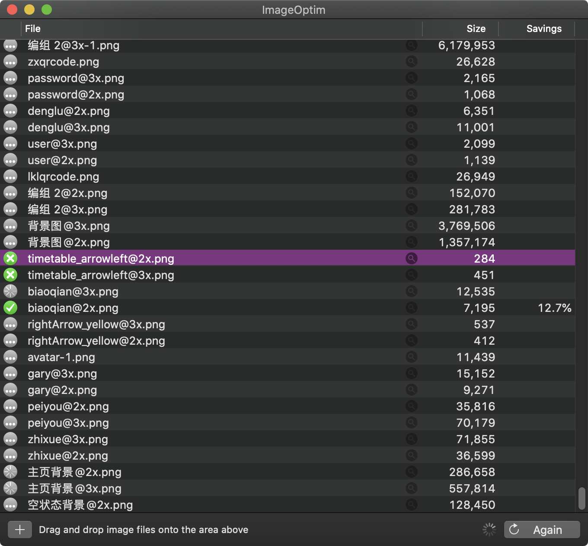588x546 pixels.
Task: Click the processing spinner icon beside biaoqian@3x.png
Action: point(10,291)
